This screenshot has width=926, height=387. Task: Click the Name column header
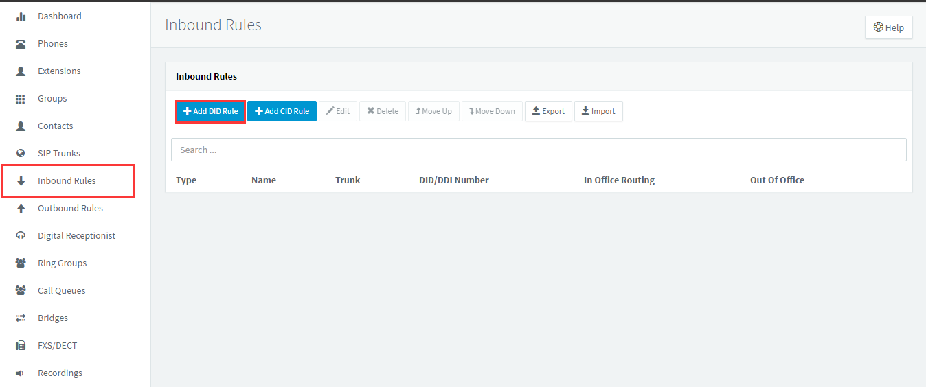click(264, 180)
